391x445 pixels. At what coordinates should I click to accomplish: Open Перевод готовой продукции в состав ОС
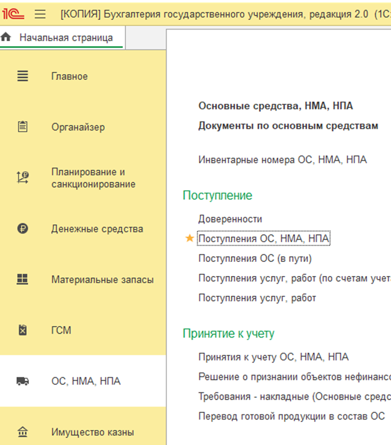tap(291, 416)
